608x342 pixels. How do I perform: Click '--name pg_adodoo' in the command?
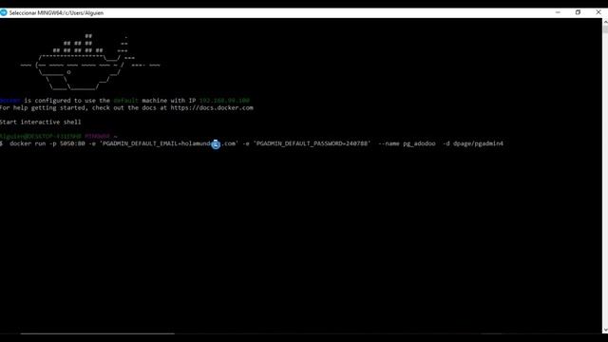[x=407, y=143]
